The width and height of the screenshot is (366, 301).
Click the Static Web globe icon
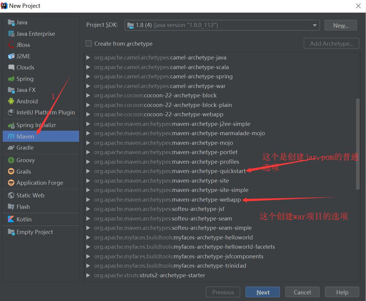(x=11, y=195)
